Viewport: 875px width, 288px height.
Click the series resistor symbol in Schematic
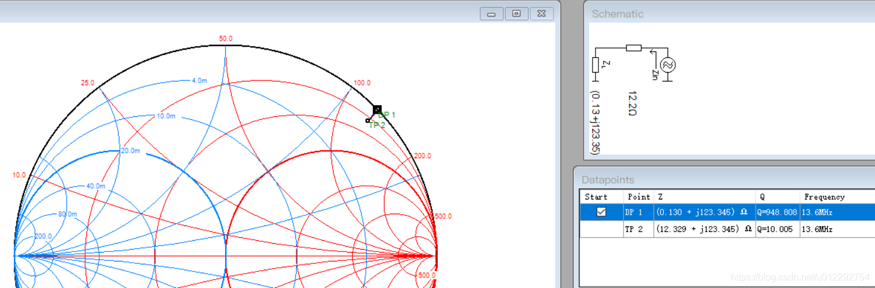pos(633,48)
